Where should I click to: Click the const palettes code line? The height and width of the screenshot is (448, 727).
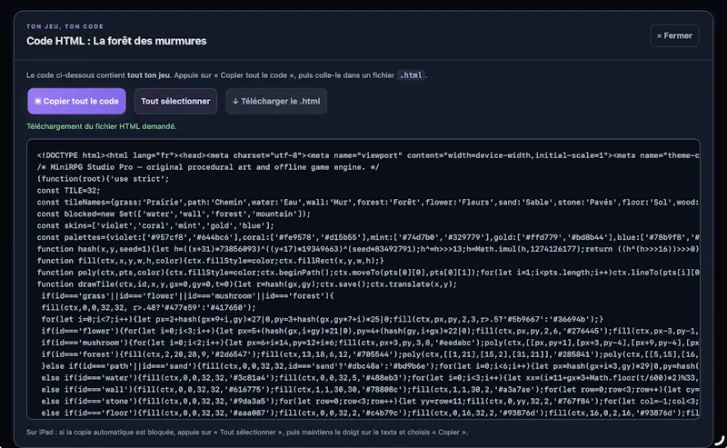tap(368, 237)
